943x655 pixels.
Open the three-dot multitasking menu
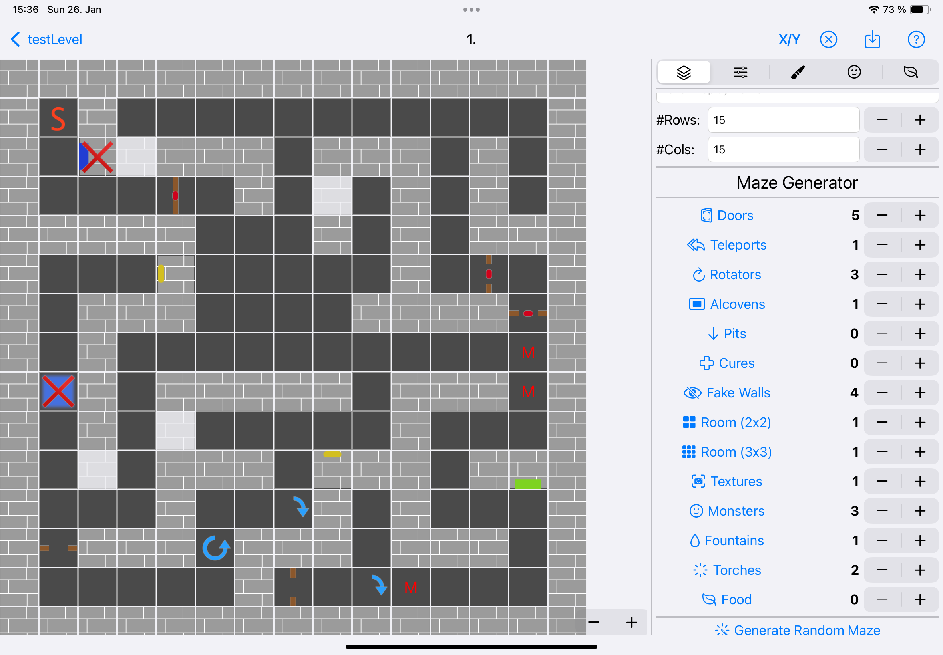click(471, 10)
